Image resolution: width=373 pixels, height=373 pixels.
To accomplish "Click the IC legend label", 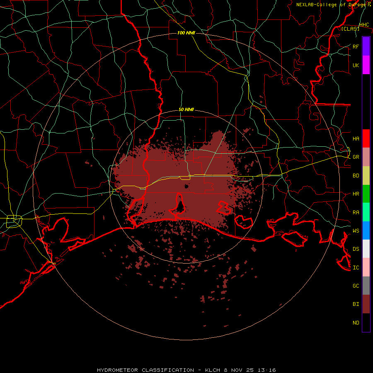I will [356, 268].
